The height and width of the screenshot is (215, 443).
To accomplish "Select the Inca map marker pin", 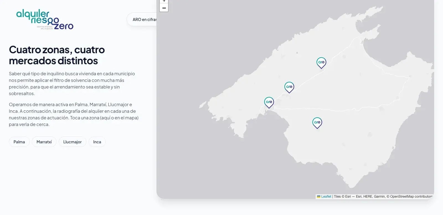I will 321,63.
